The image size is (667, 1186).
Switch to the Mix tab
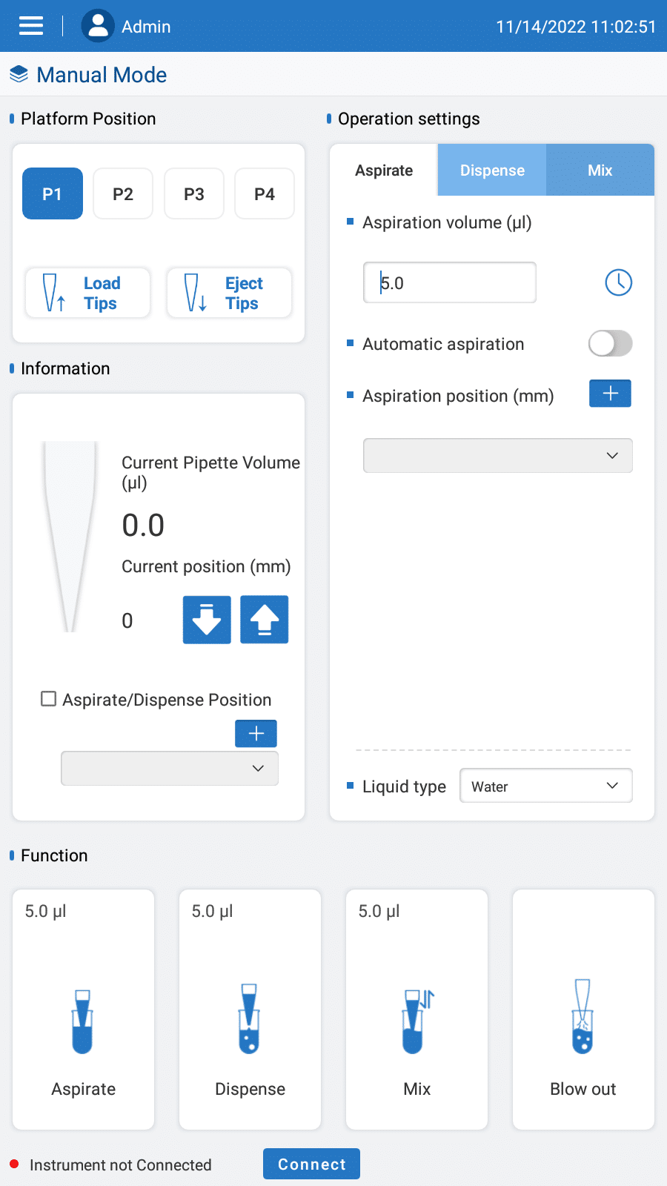click(x=600, y=170)
